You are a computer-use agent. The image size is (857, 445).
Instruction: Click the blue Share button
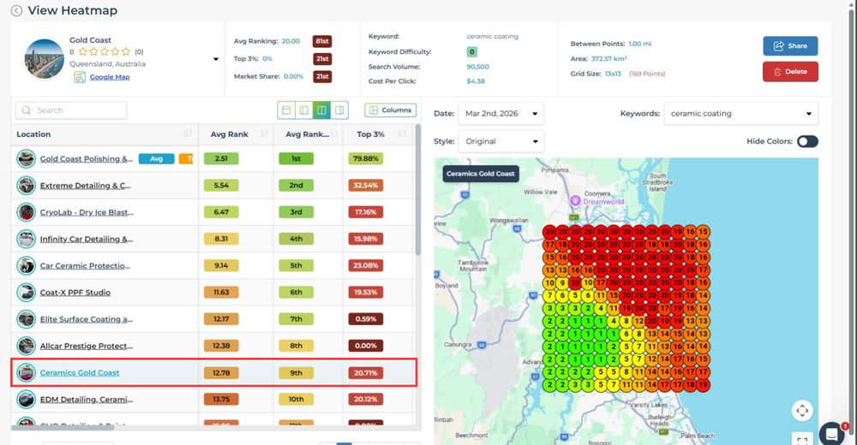click(x=790, y=46)
